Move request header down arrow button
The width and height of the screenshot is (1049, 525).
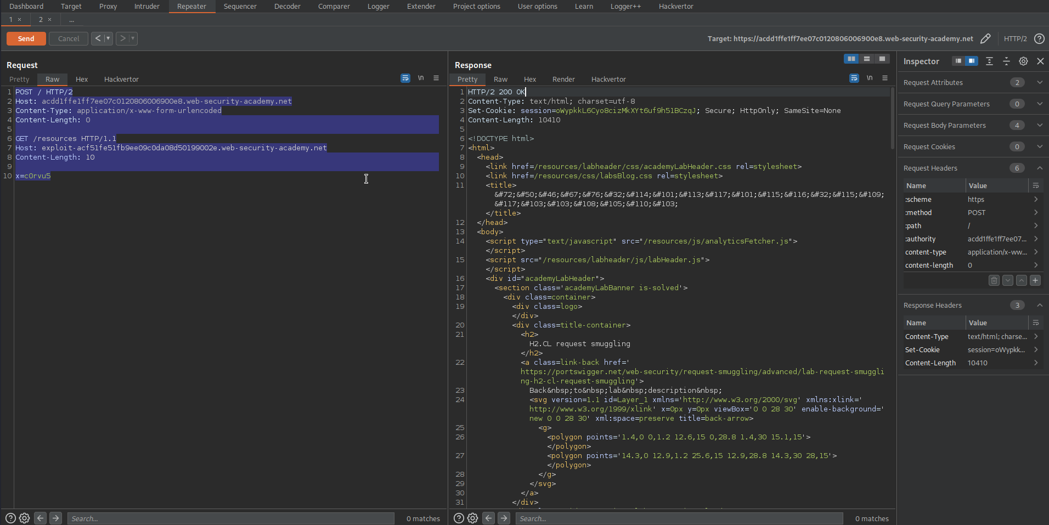click(x=1008, y=280)
